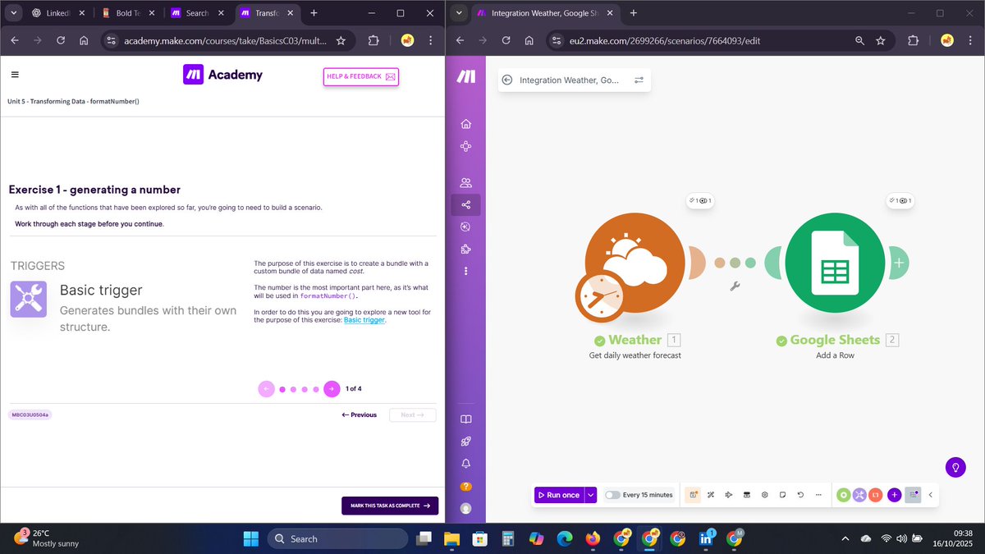Viewport: 985px width, 554px height.
Task: Open LinkedIn app in taskbar
Action: click(706, 538)
